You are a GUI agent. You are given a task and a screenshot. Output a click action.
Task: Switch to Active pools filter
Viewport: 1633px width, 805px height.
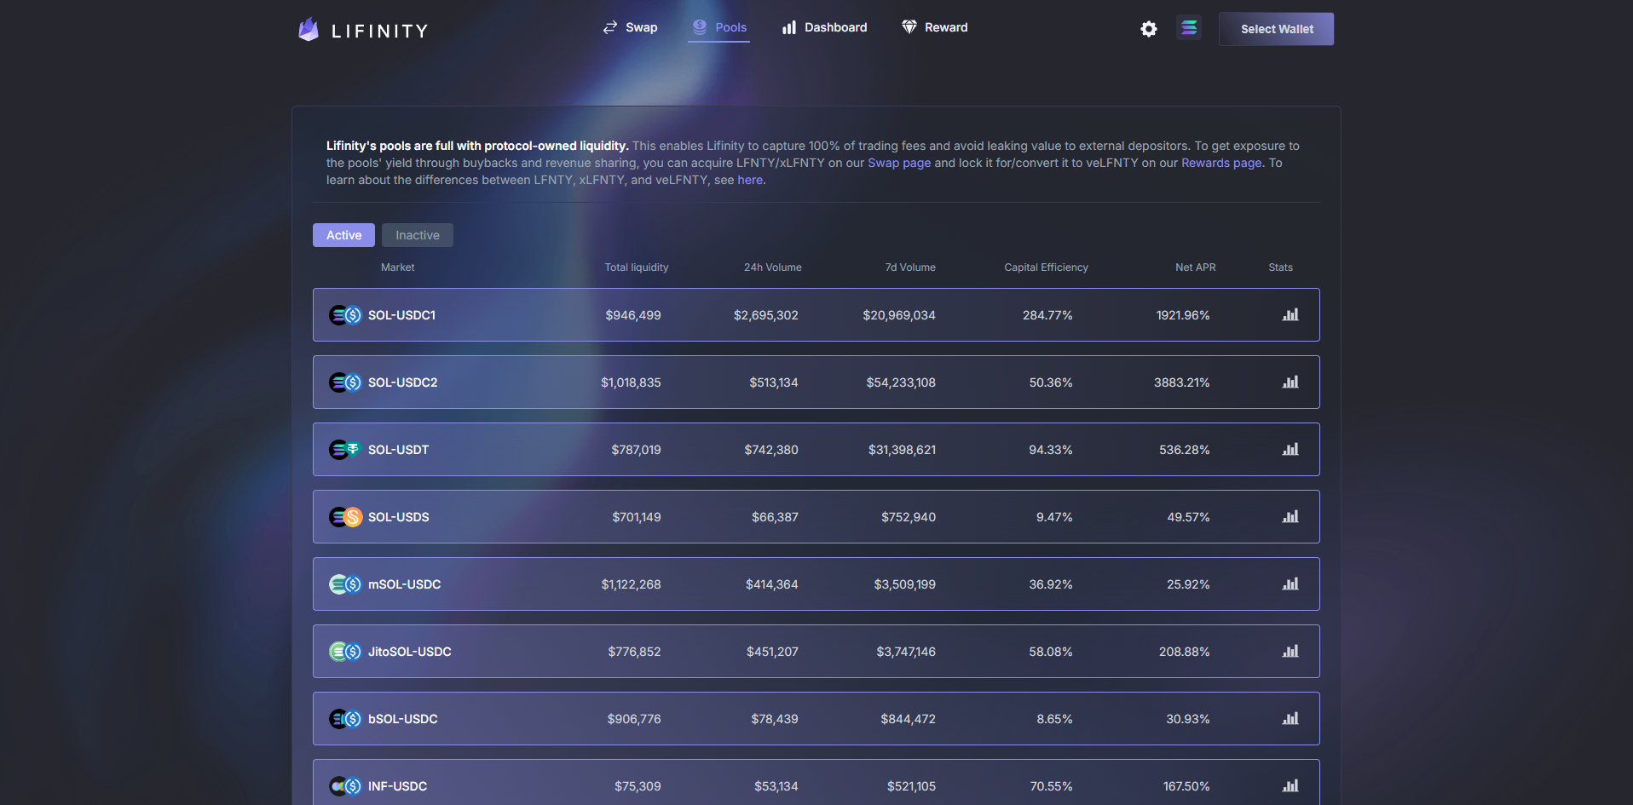[x=343, y=235]
